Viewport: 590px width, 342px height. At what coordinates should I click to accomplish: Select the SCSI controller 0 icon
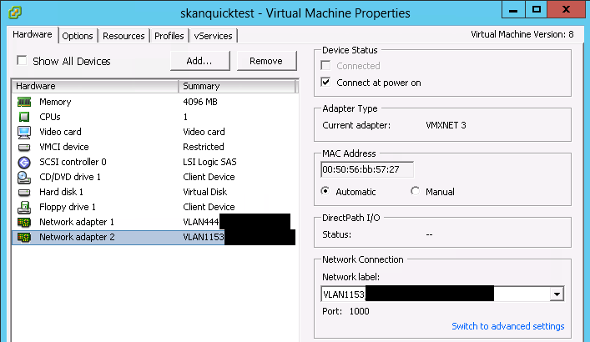[x=24, y=162]
